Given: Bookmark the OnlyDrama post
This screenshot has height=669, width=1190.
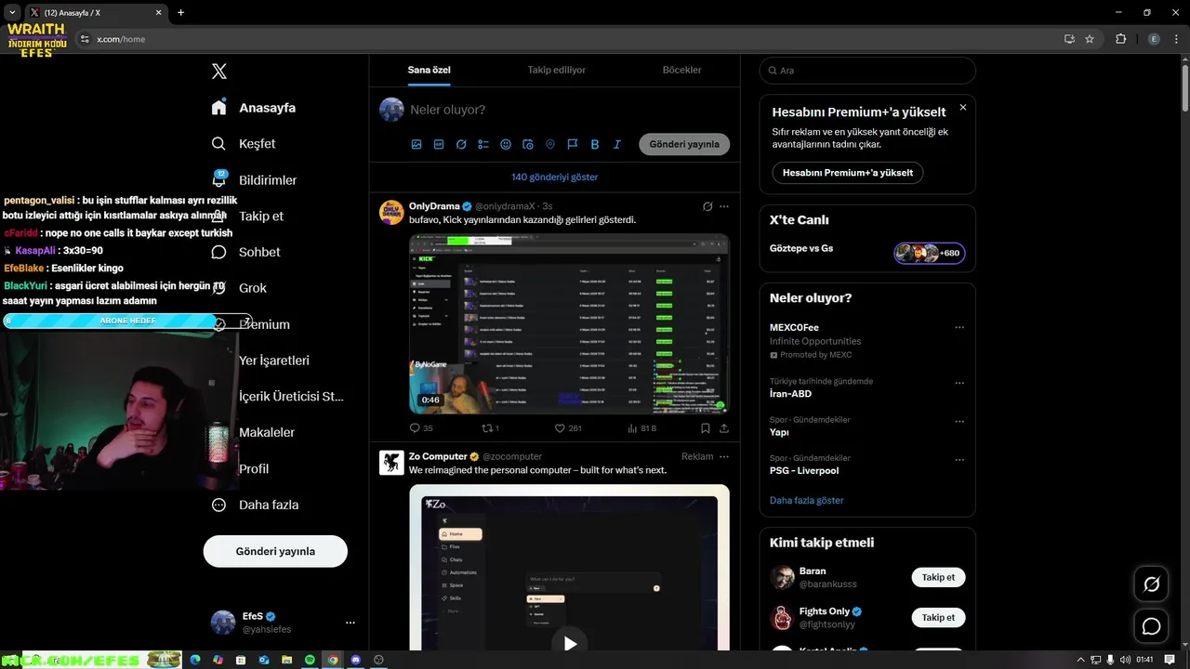Looking at the screenshot, I should (705, 428).
